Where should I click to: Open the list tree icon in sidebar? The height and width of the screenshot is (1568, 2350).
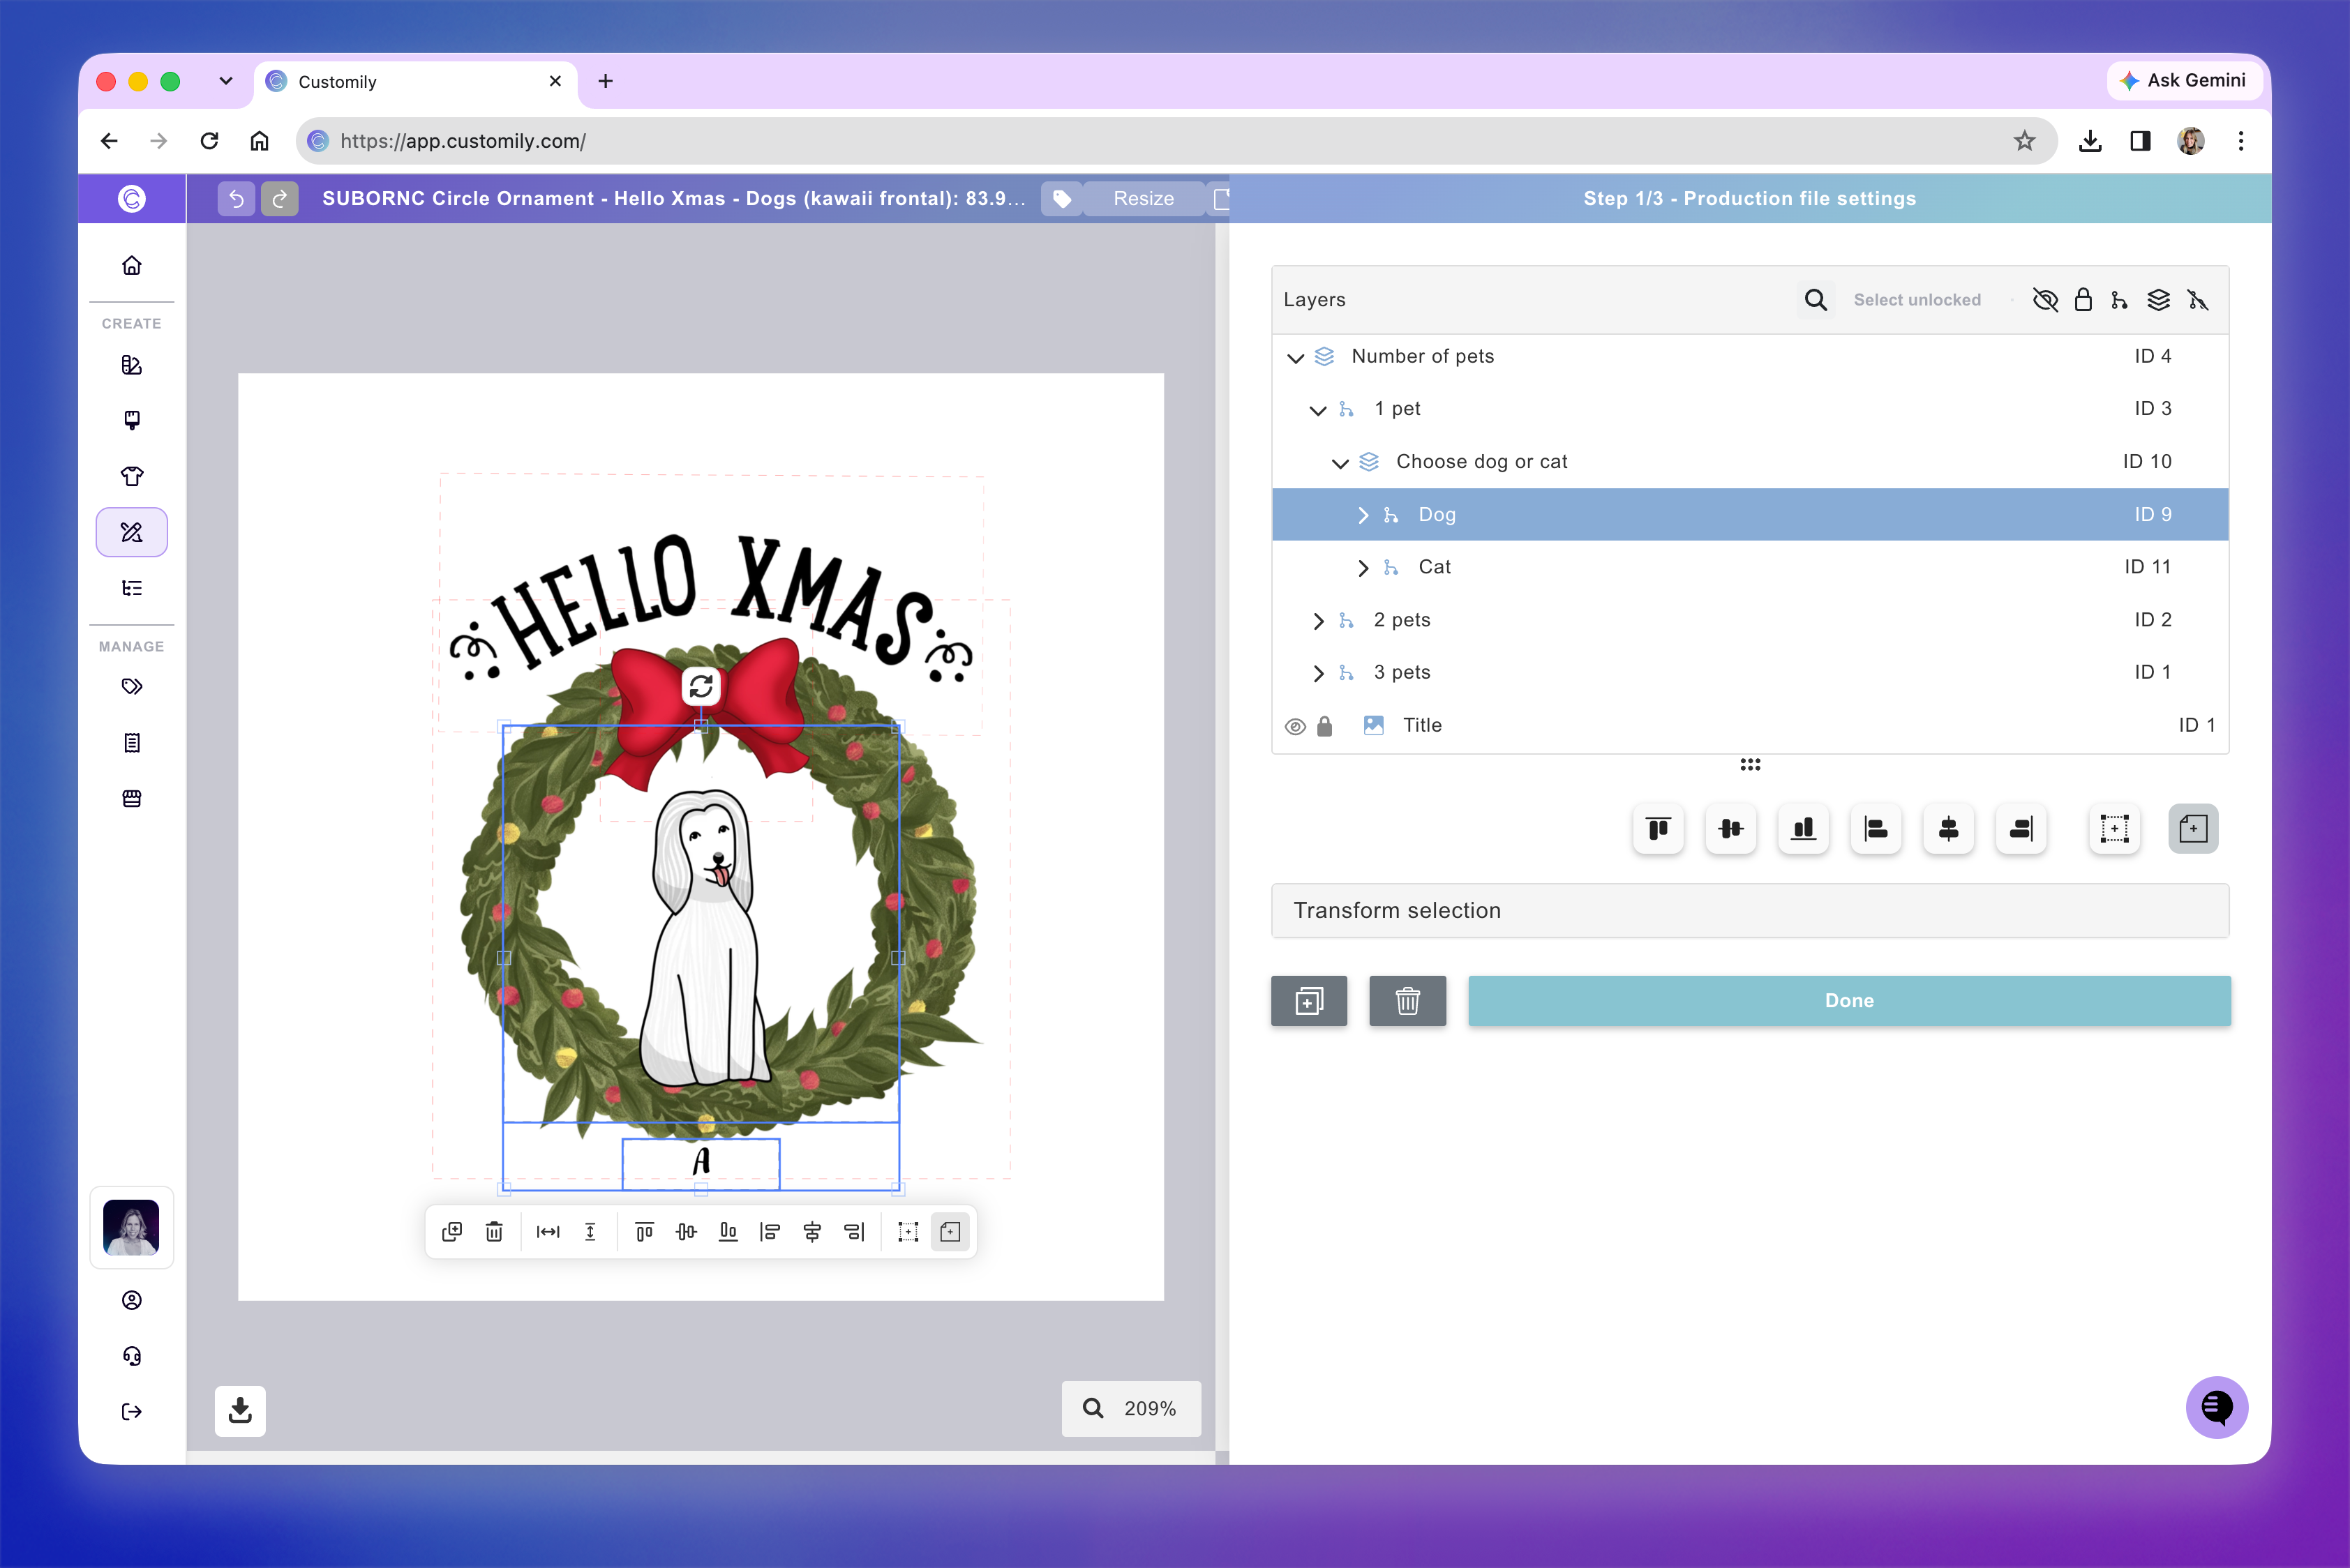(132, 588)
